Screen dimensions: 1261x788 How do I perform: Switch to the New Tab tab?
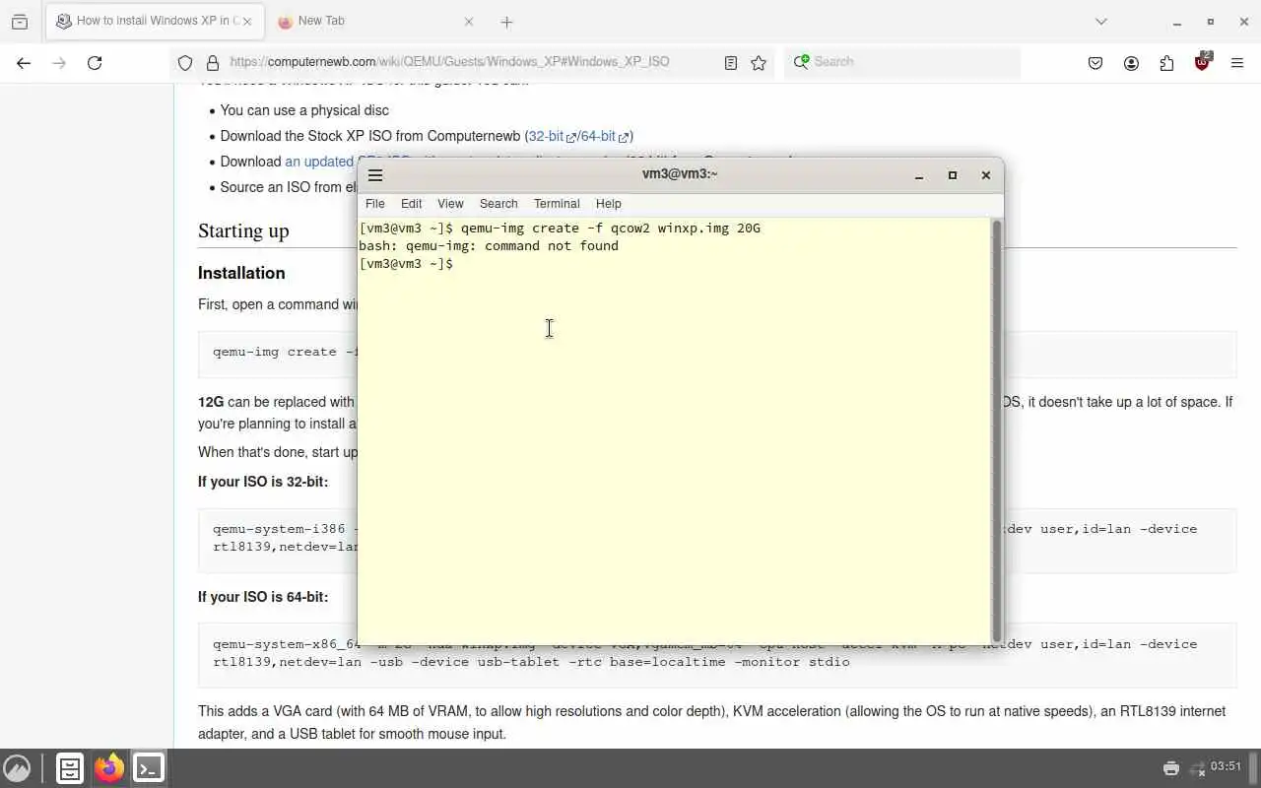(376, 22)
